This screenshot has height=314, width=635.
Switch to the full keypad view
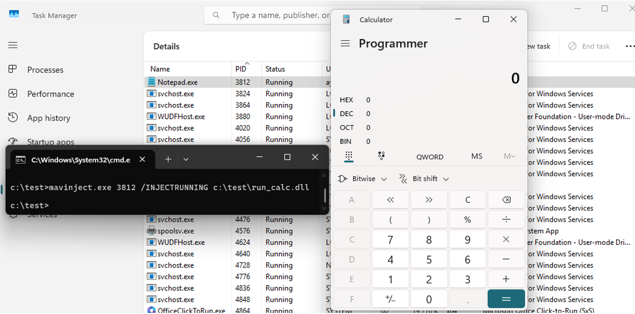(x=348, y=156)
